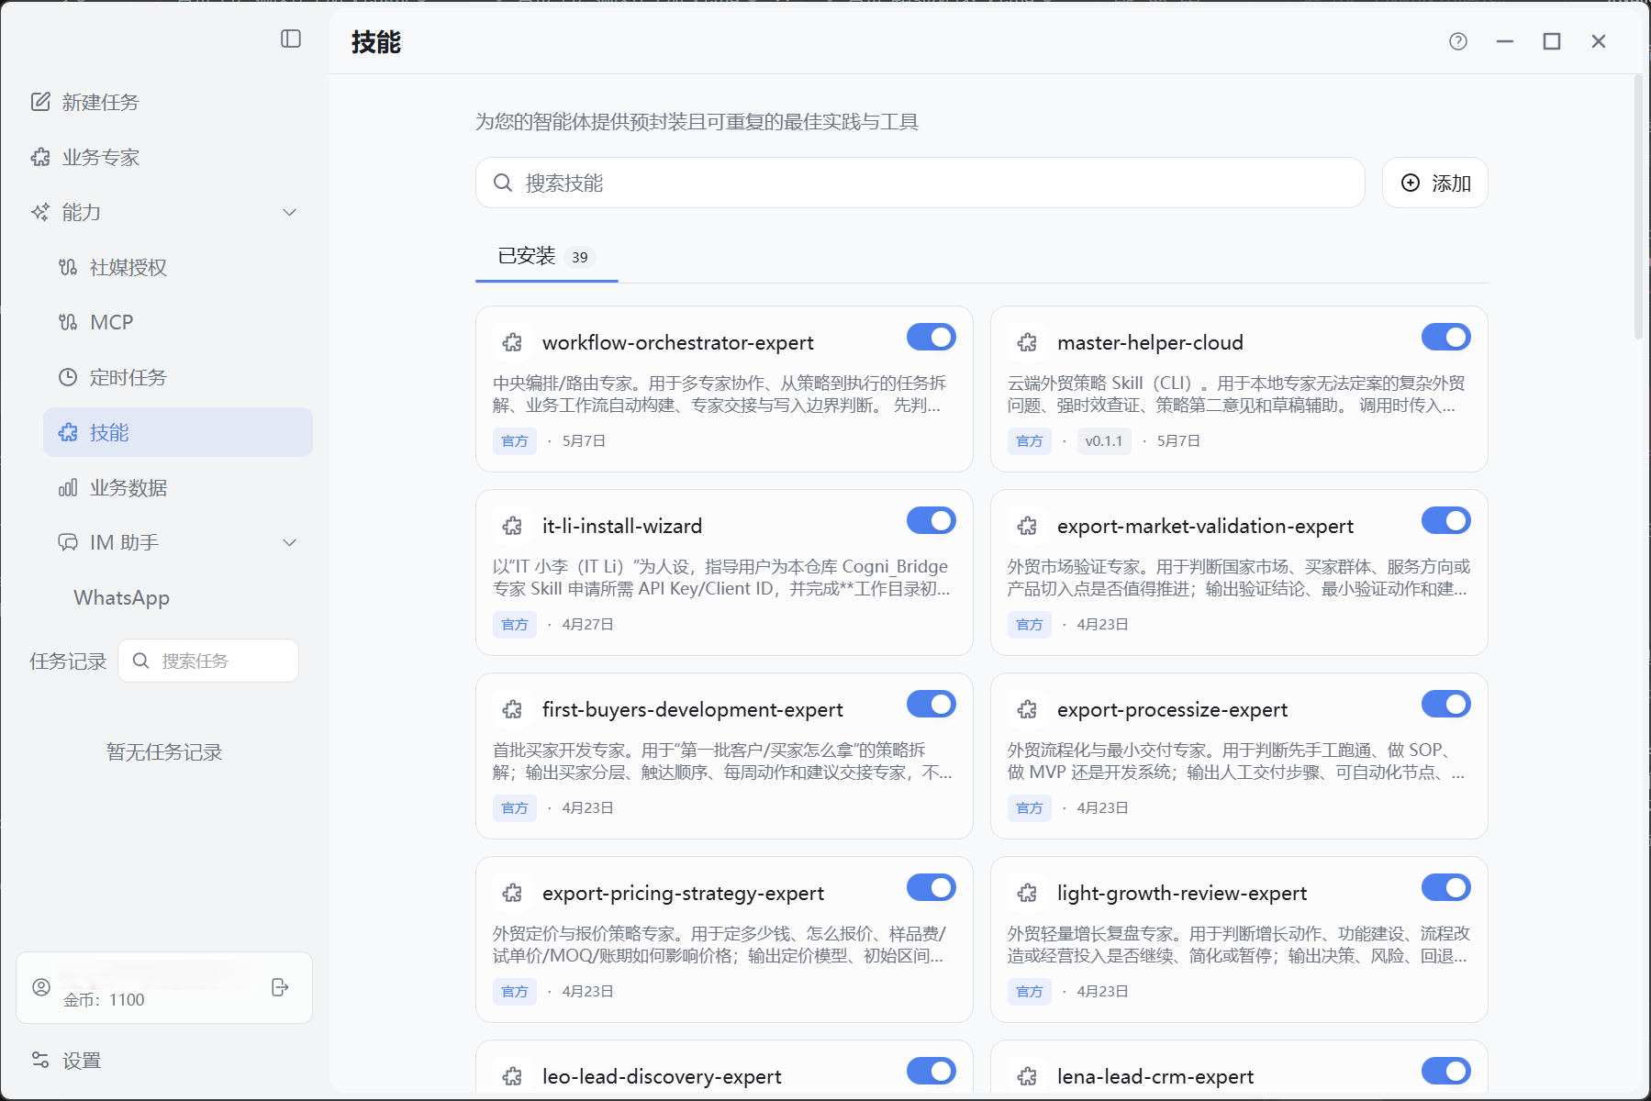Click the 官方 tag on workflow-orchestrator-expert
The height and width of the screenshot is (1101, 1651).
click(x=515, y=441)
